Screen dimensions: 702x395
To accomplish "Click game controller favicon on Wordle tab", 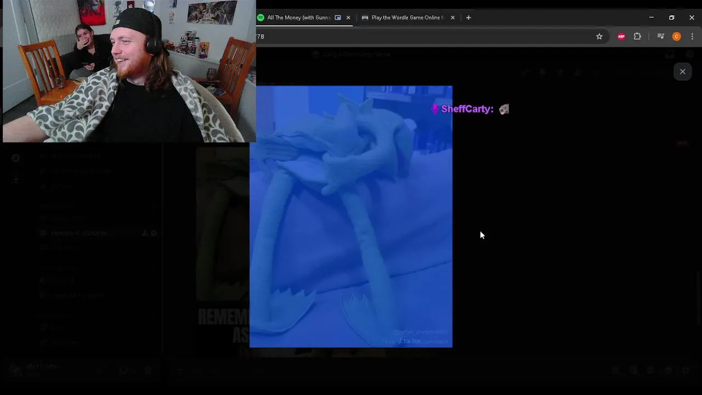I will coord(365,18).
